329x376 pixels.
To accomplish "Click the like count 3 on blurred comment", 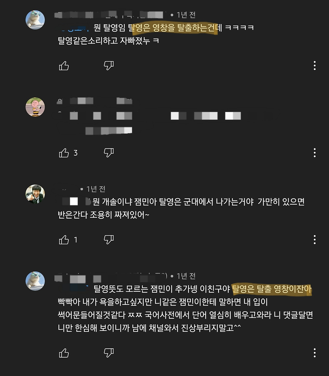I will click(76, 153).
